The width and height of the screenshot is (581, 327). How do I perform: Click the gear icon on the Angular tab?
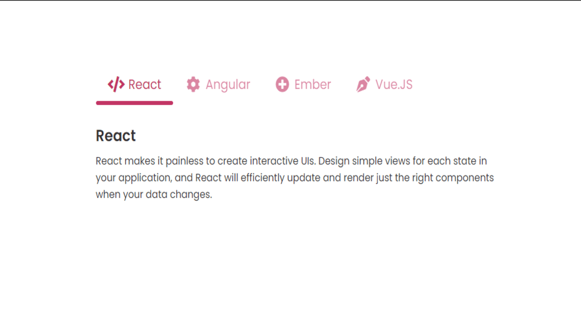(193, 84)
